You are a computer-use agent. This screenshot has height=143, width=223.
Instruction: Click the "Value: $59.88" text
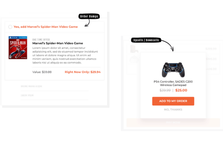click(x=42, y=72)
